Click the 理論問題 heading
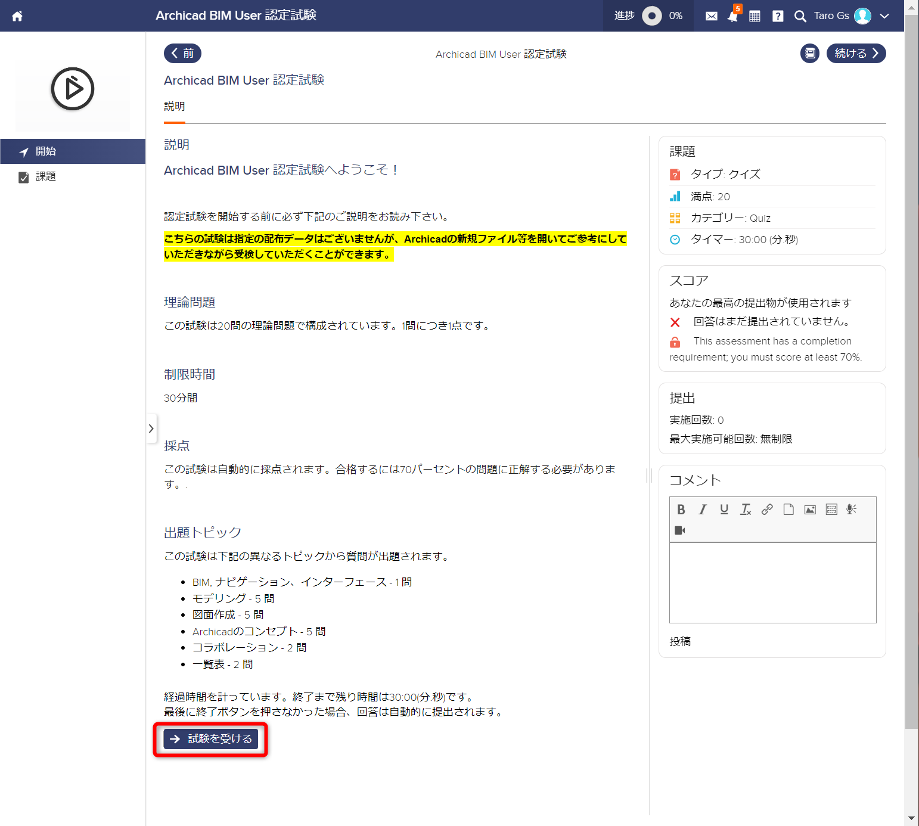This screenshot has width=919, height=826. [x=190, y=302]
